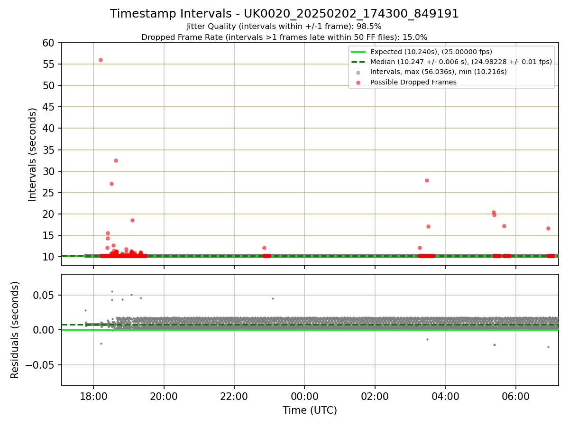Select the 'Jitter Quality' subtitle line showing 98.5%
569x427 pixels.
[284, 27]
